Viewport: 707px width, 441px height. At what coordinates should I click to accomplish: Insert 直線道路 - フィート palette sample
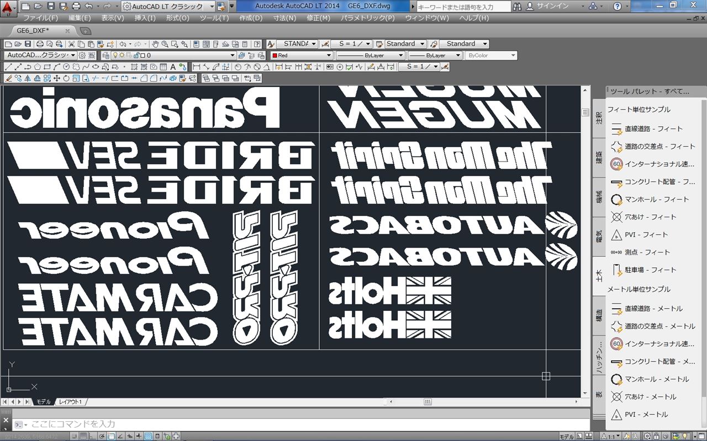click(653, 128)
